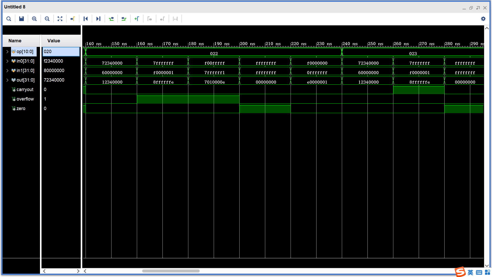Viewport: 492px width, 277px height.
Task: Go to time zero with the first-time icon
Action: [x=86, y=18]
